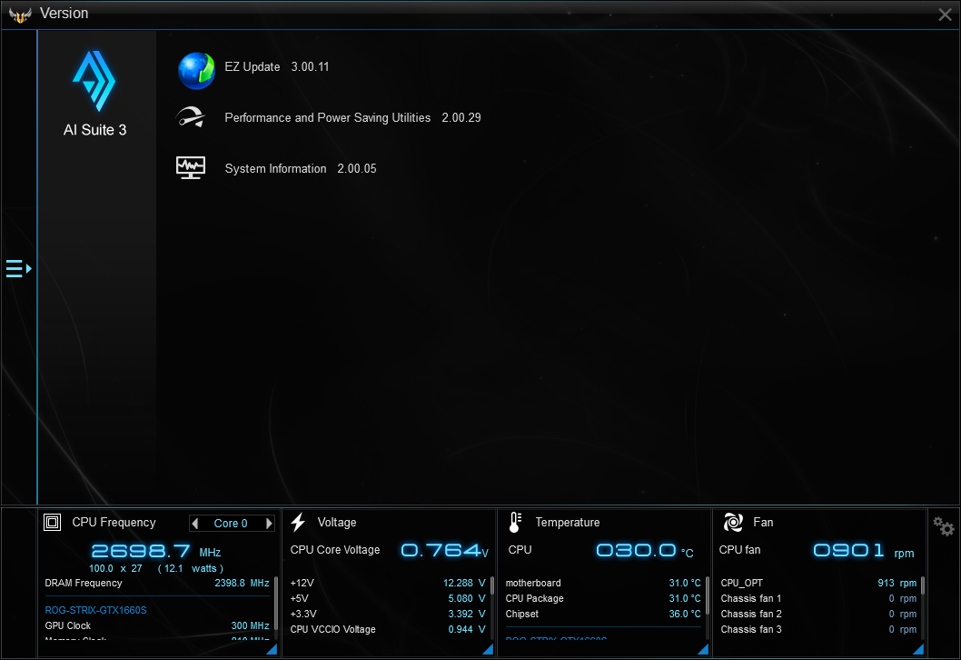961x660 pixels.
Task: Click the Voltage panel scrollbar
Action: tap(492, 585)
